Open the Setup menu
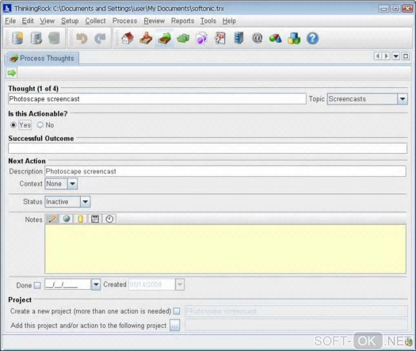This screenshot has width=416, height=351. (70, 21)
